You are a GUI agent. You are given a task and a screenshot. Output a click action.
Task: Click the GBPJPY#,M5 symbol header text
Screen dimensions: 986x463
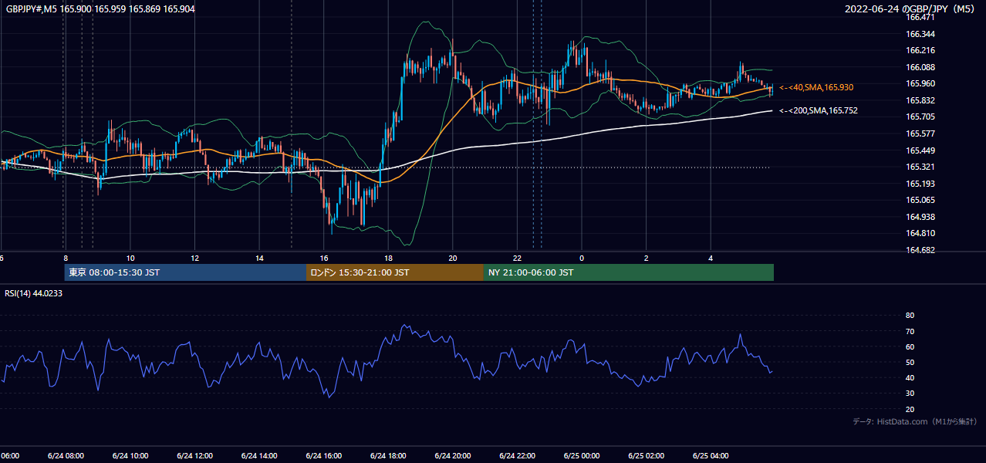pyautogui.click(x=100, y=8)
